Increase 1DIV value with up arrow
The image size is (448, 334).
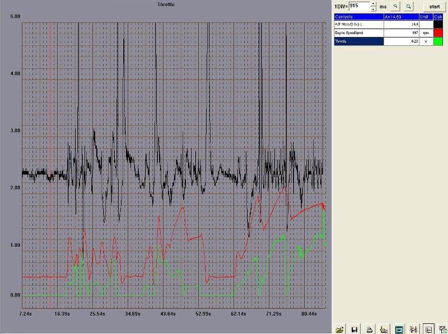point(374,3)
